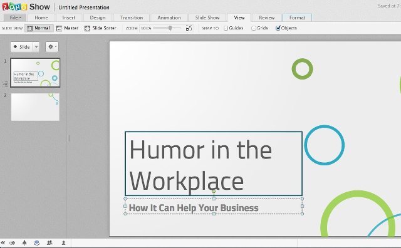The height and width of the screenshot is (248, 401).
Task: Open the File dropdown menu
Action: tap(16, 18)
